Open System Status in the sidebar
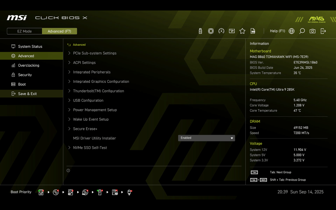 click(x=31, y=47)
